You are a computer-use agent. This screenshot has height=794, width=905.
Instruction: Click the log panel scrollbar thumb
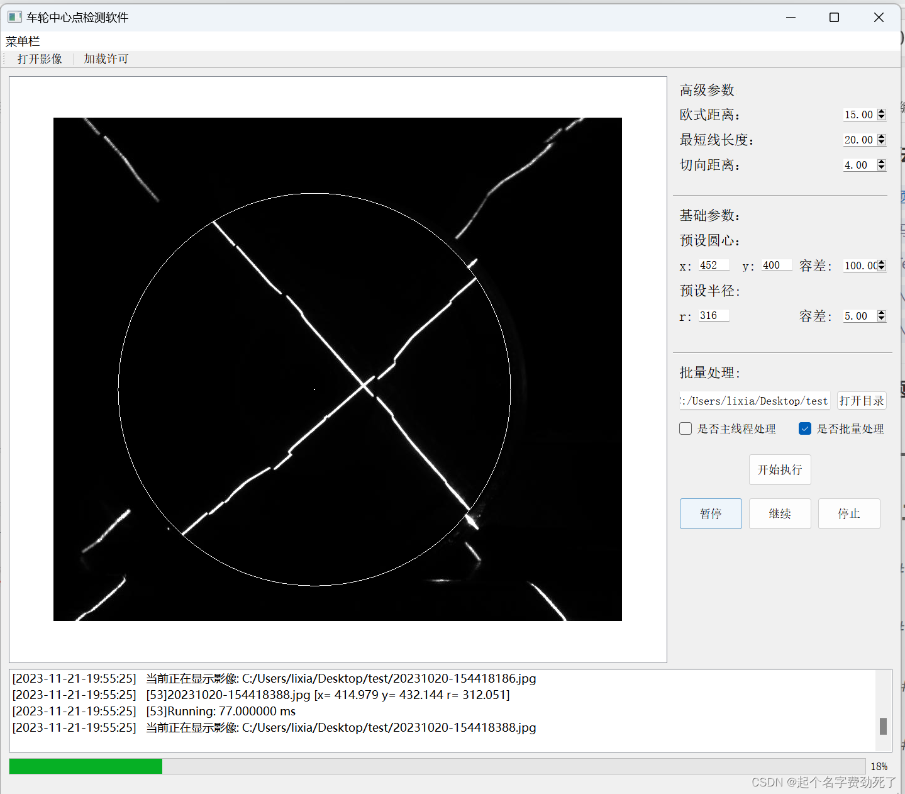point(883,726)
